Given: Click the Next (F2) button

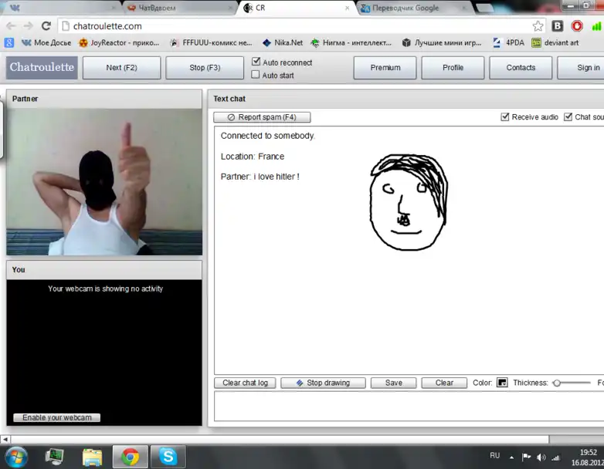Looking at the screenshot, I should pyautogui.click(x=121, y=67).
